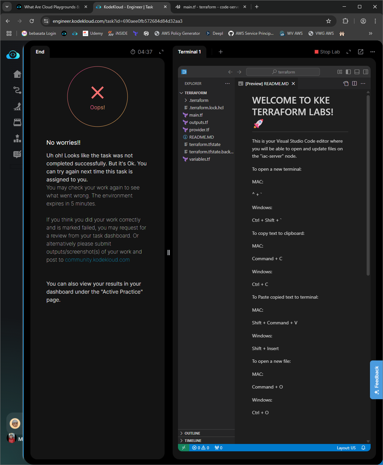
Task: Toggle the secondary sidebar layout icon
Action: click(x=366, y=72)
